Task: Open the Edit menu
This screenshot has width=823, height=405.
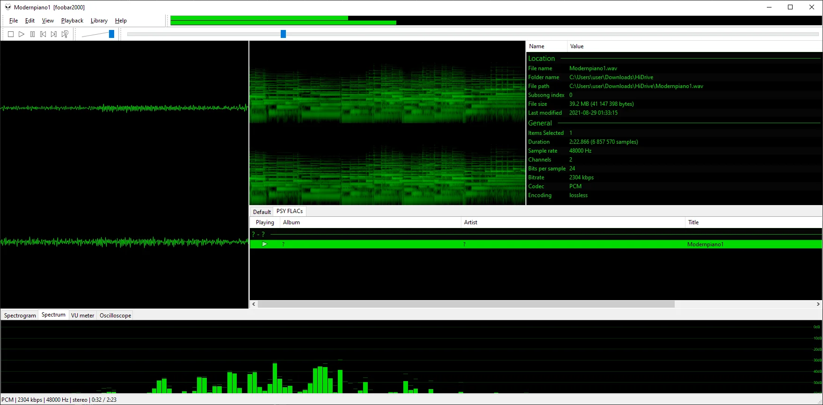Action: pos(30,21)
